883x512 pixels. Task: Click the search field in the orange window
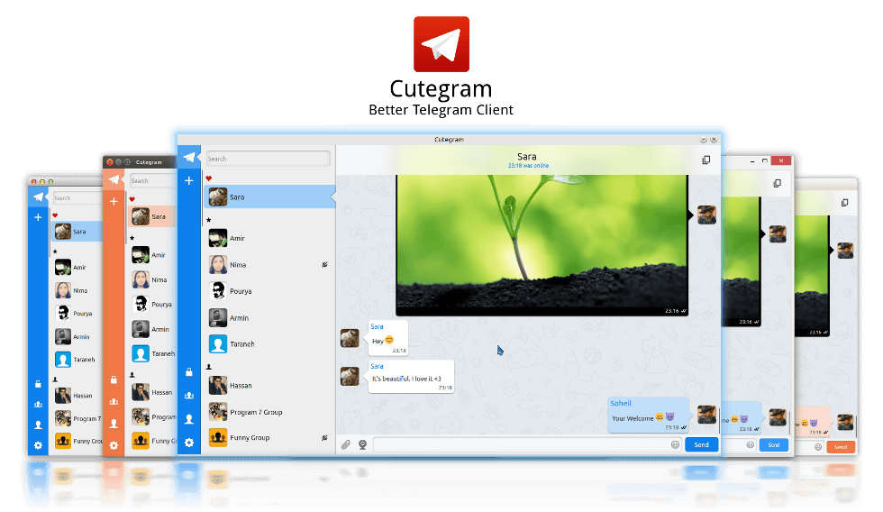pyautogui.click(x=153, y=181)
